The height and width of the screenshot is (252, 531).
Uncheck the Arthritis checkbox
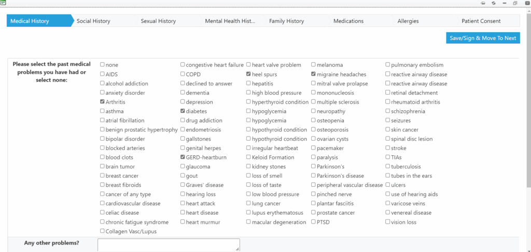(x=102, y=102)
